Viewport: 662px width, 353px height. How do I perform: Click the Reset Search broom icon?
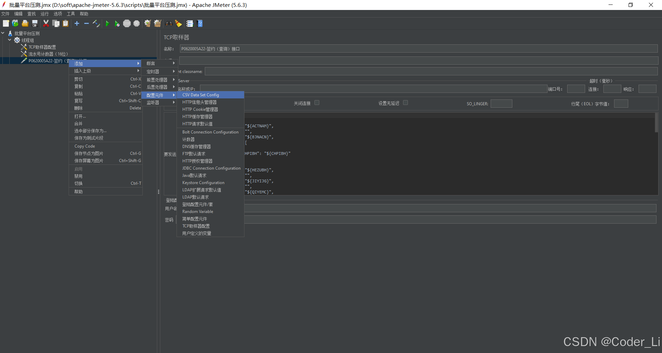point(178,23)
